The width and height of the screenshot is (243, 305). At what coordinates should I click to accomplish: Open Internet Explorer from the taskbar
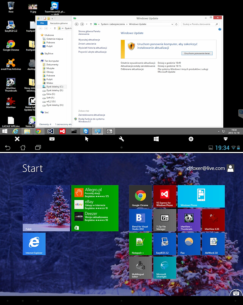tap(15, 131)
